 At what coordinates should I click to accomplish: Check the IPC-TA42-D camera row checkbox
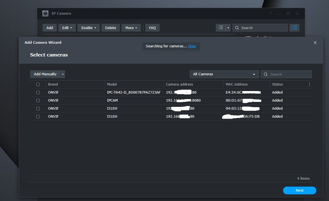38,92
